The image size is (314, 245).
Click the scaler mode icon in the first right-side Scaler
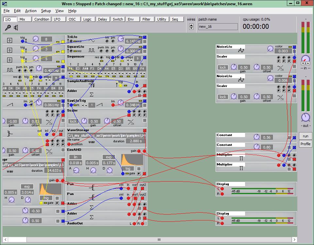pyautogui.click(x=280, y=68)
